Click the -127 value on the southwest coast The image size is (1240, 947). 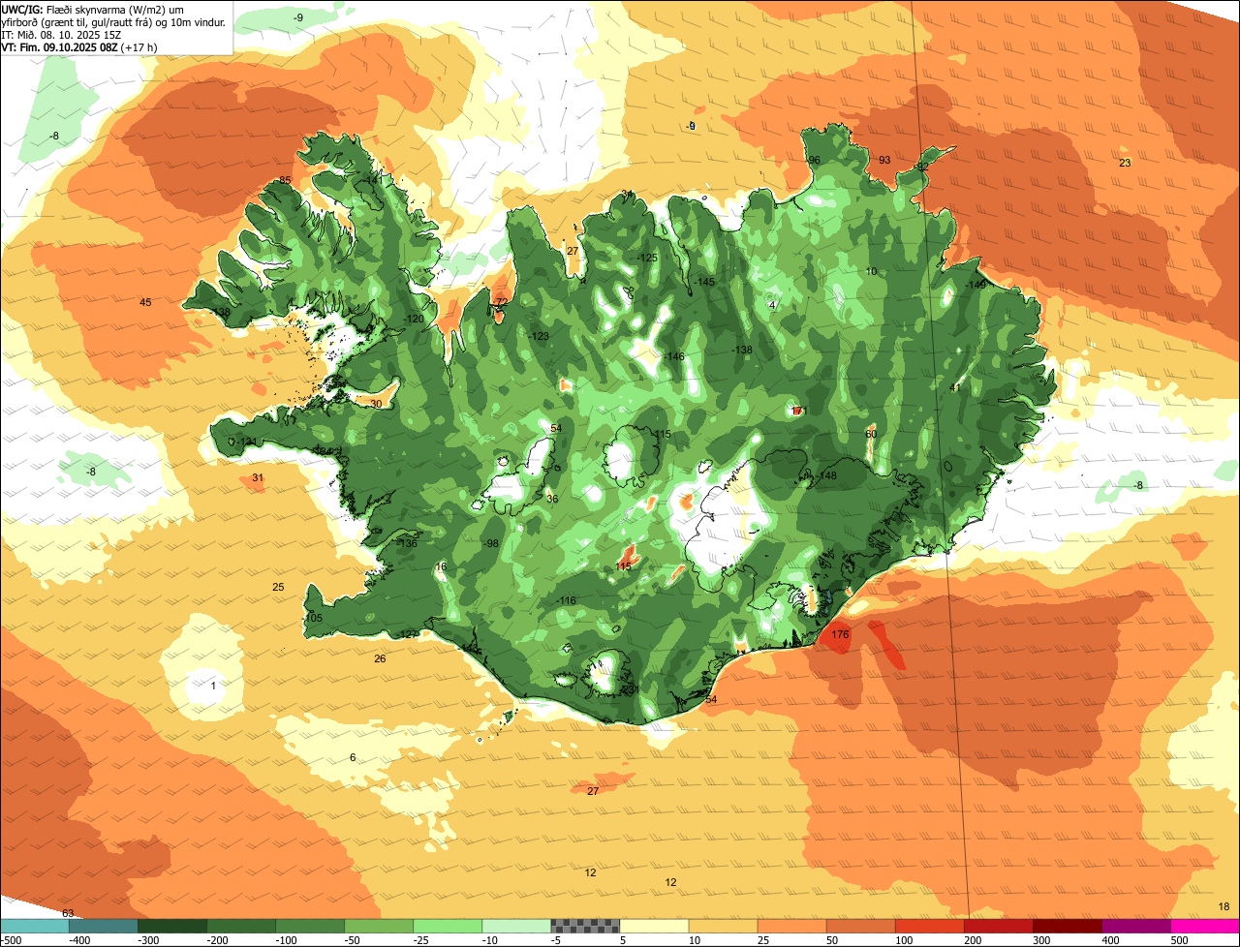pos(408,634)
